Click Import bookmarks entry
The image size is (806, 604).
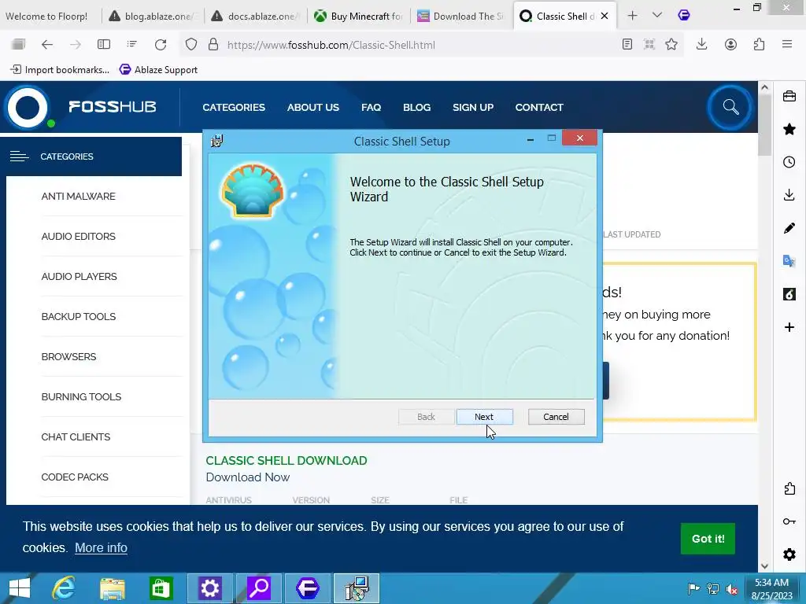click(x=60, y=69)
